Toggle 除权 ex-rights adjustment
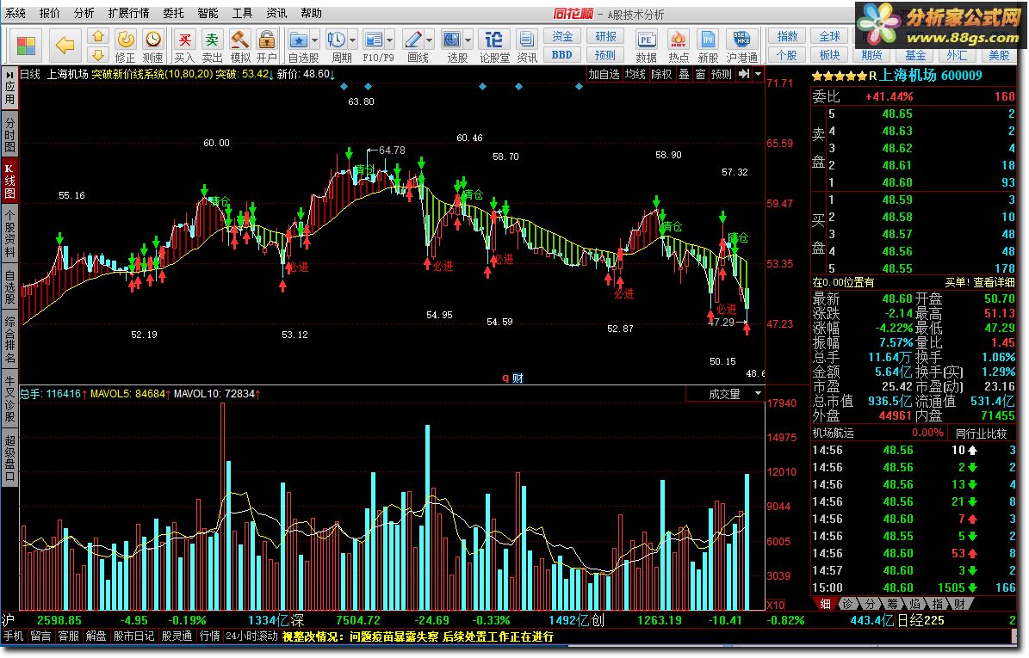Image resolution: width=1029 pixels, height=658 pixels. pos(661,74)
